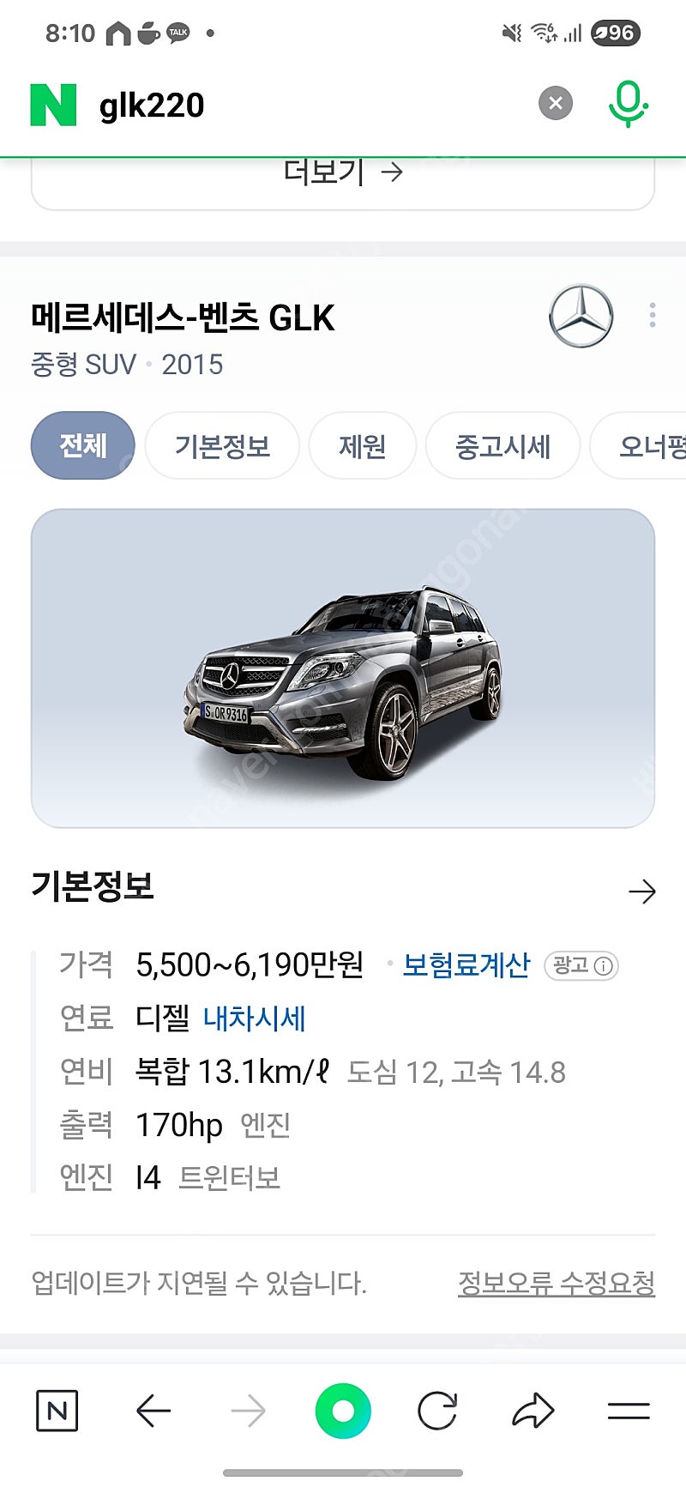Share this page via share arrow
Viewport: 686px width, 1487px height.
[x=533, y=1411]
